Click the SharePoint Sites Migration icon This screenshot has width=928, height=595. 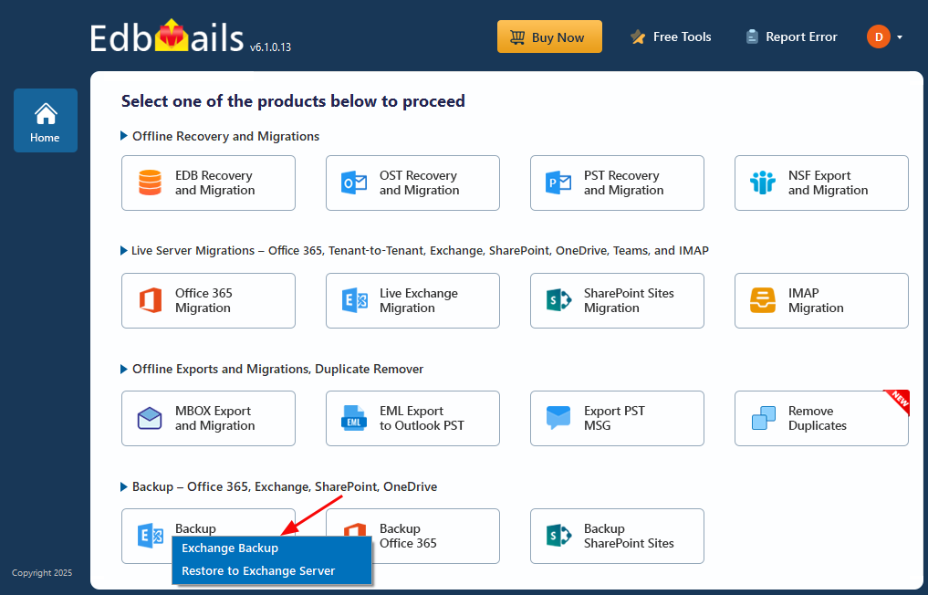click(558, 301)
